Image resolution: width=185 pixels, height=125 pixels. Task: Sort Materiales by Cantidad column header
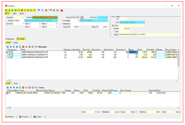pyautogui.click(x=78, y=50)
